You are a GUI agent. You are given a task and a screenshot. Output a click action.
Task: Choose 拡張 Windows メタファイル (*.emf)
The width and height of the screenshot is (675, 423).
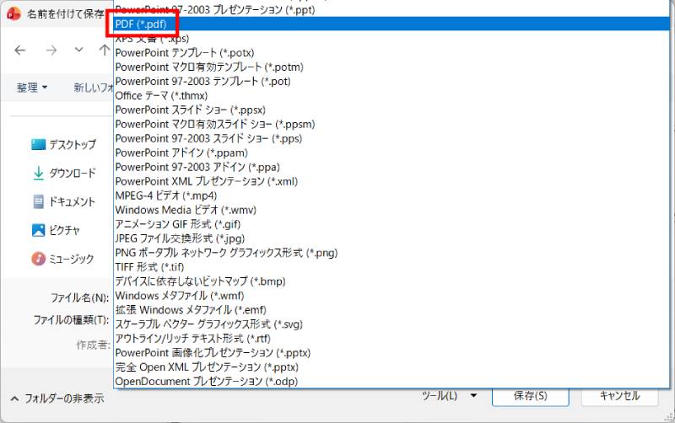[x=391, y=309]
